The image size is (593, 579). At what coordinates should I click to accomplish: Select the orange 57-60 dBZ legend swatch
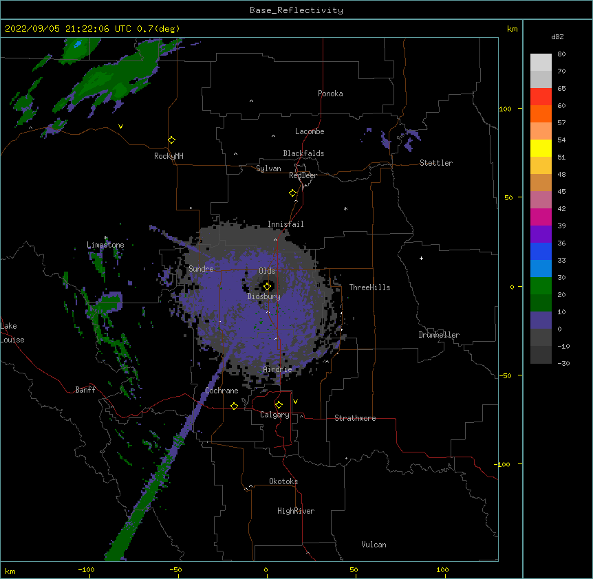(x=541, y=113)
